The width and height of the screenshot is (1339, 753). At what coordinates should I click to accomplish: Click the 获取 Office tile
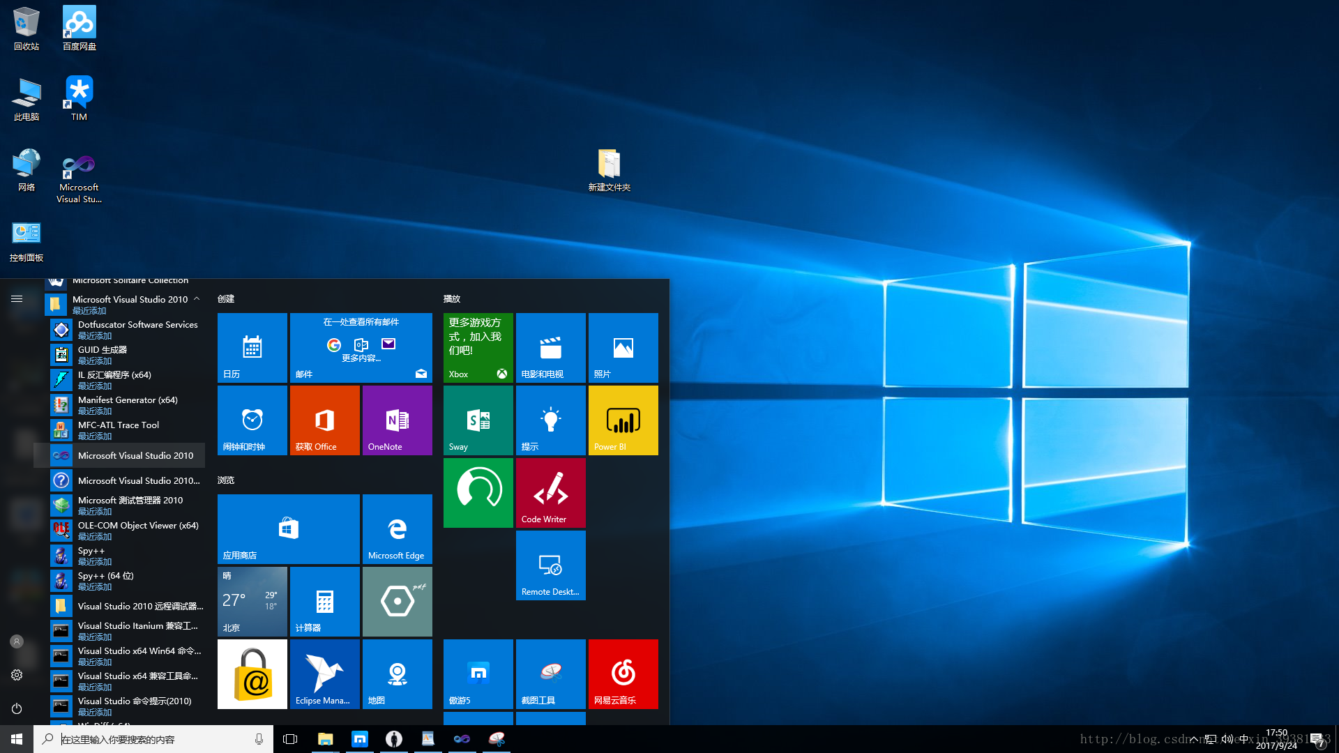(x=325, y=420)
